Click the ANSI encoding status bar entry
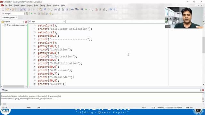The width and height of the screenshot is (205, 115). click(144, 108)
